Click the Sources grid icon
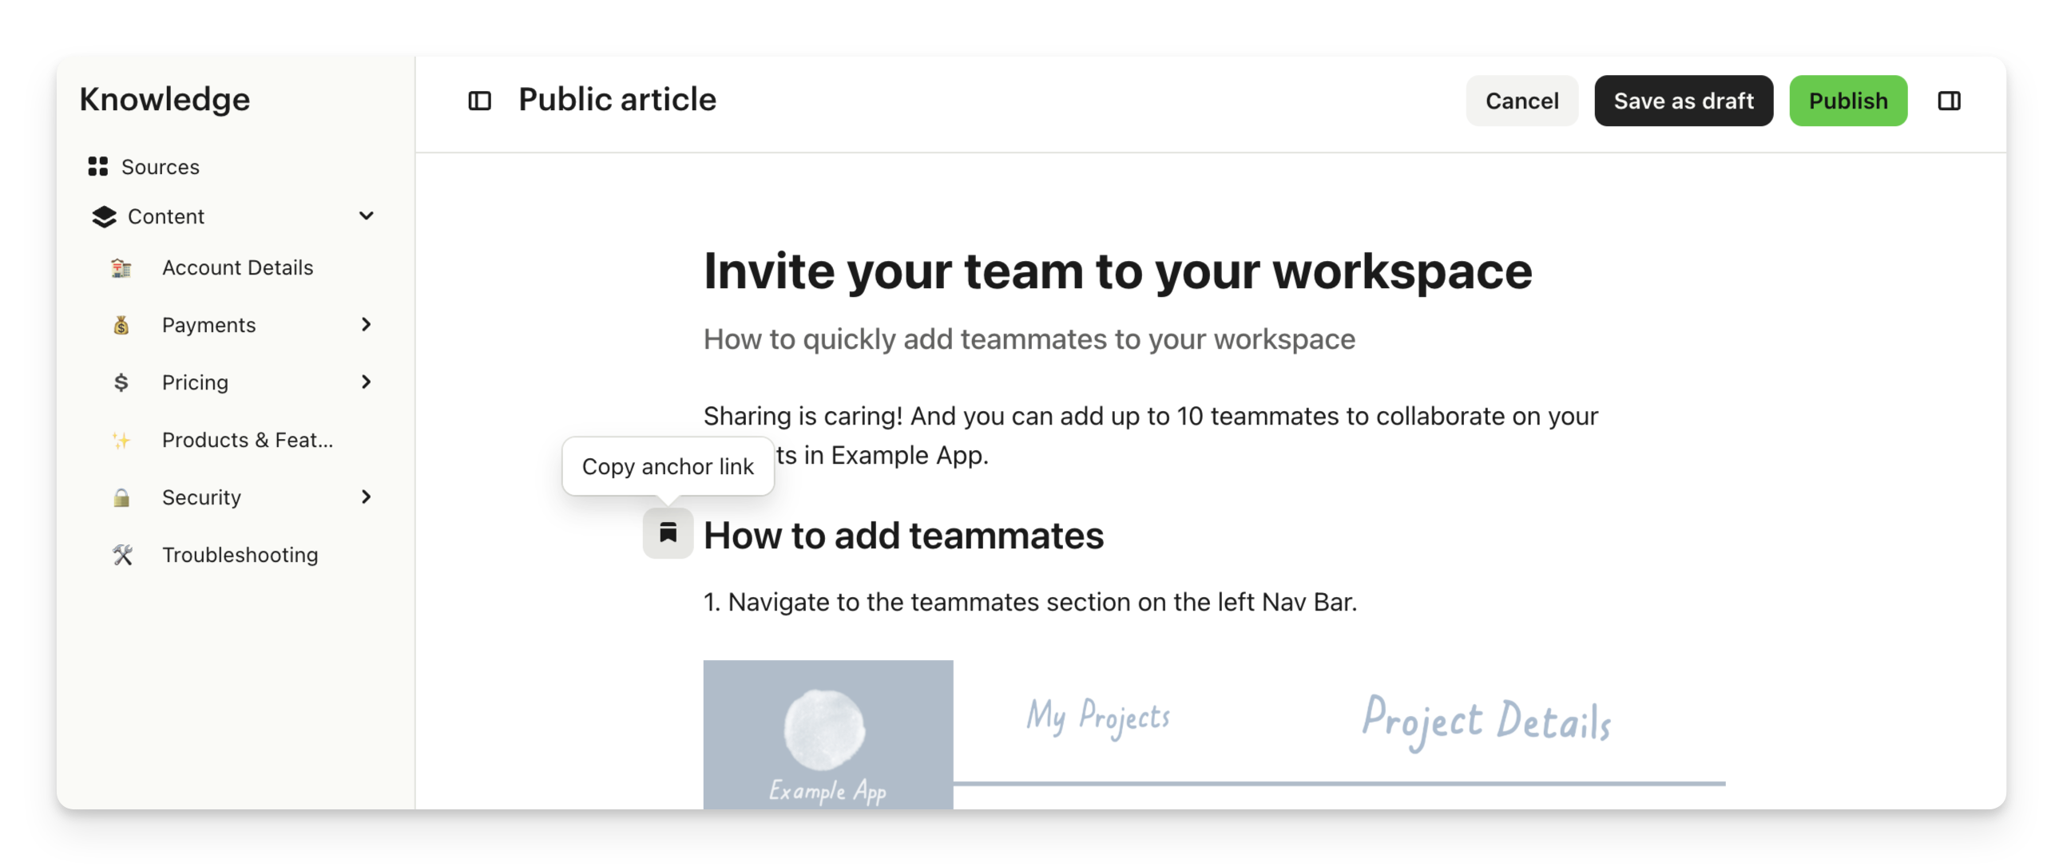Image resolution: width=2063 pixels, height=866 pixels. click(x=97, y=167)
